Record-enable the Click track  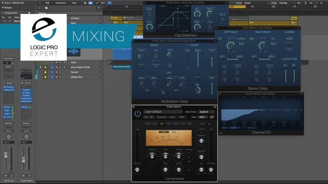[x=64, y=62]
